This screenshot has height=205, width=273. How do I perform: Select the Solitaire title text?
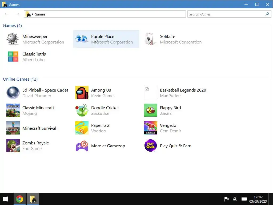point(167,36)
